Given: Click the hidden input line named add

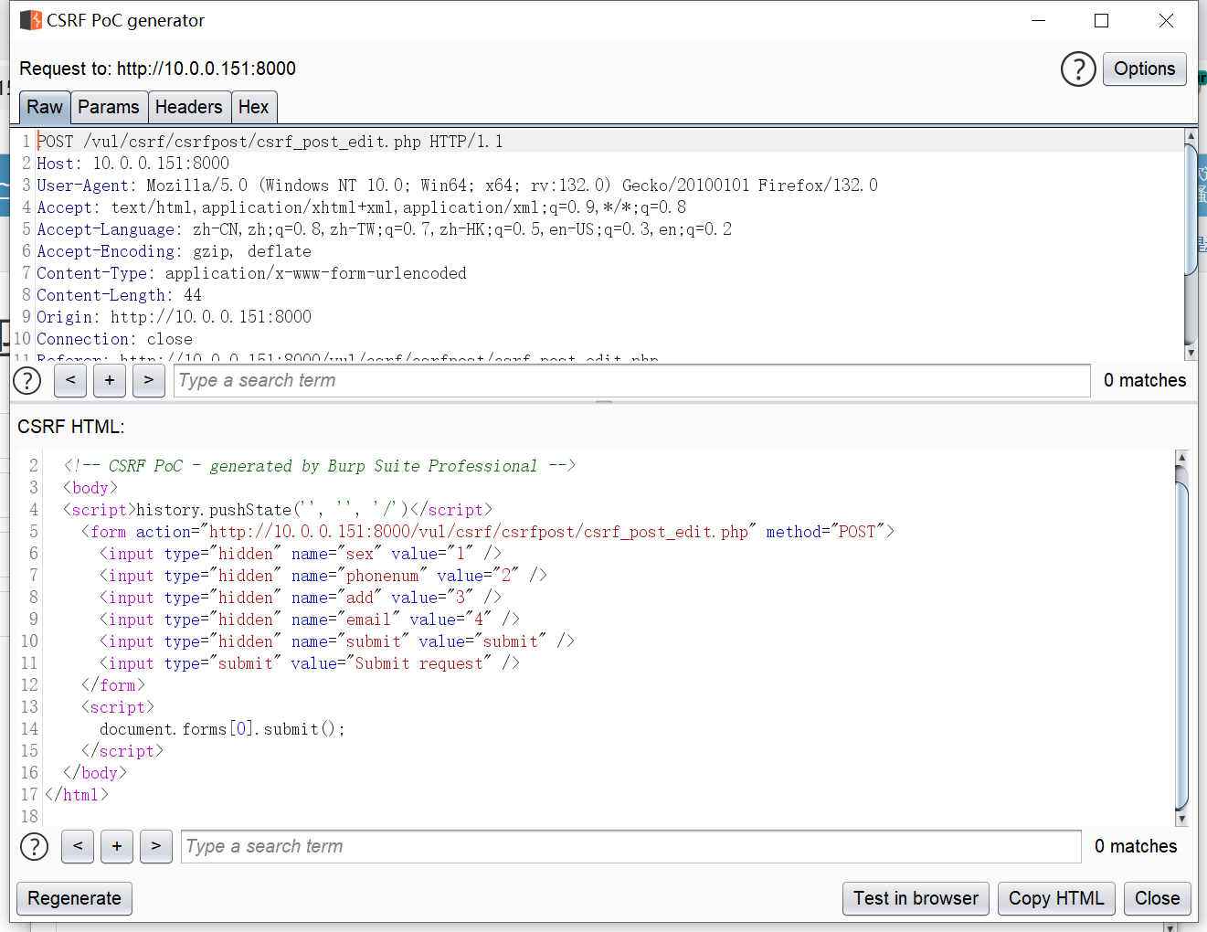Looking at the screenshot, I should point(301,598).
